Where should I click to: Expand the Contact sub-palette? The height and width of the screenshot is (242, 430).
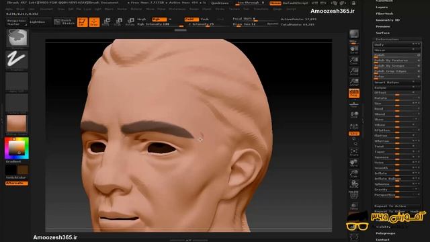382,239
